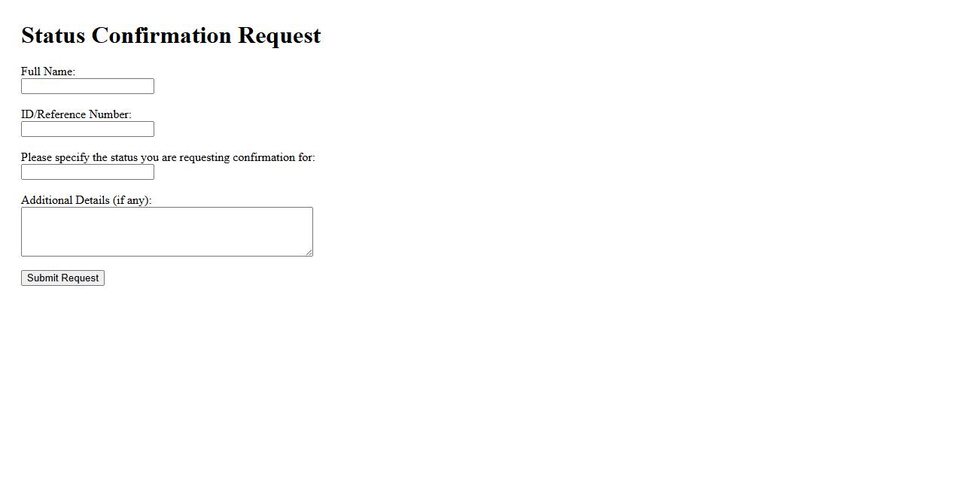Click into the ID/Reference Number input box
This screenshot has height=489, width=962.
pyautogui.click(x=87, y=129)
